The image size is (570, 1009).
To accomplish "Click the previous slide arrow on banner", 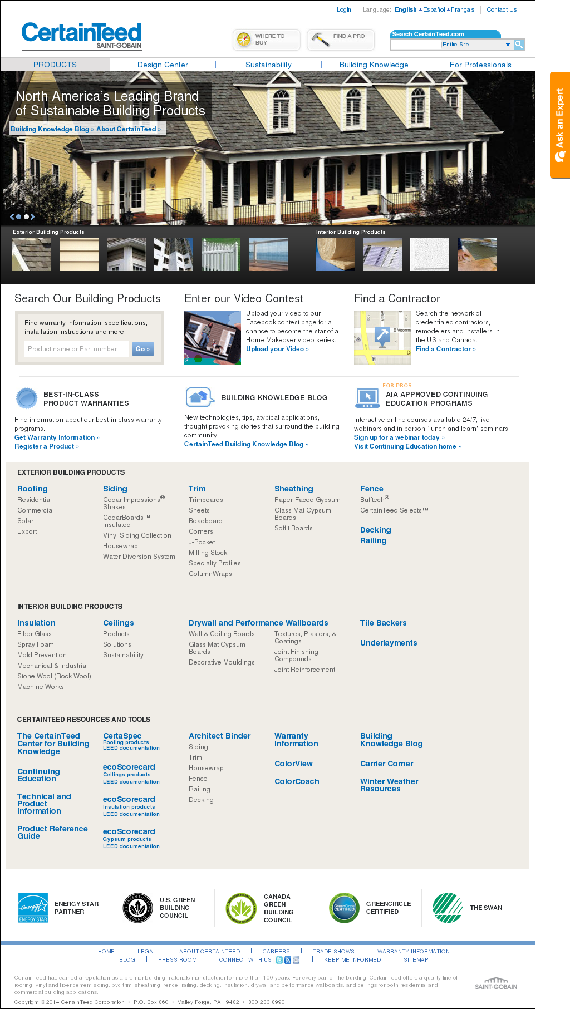I will tap(12, 217).
